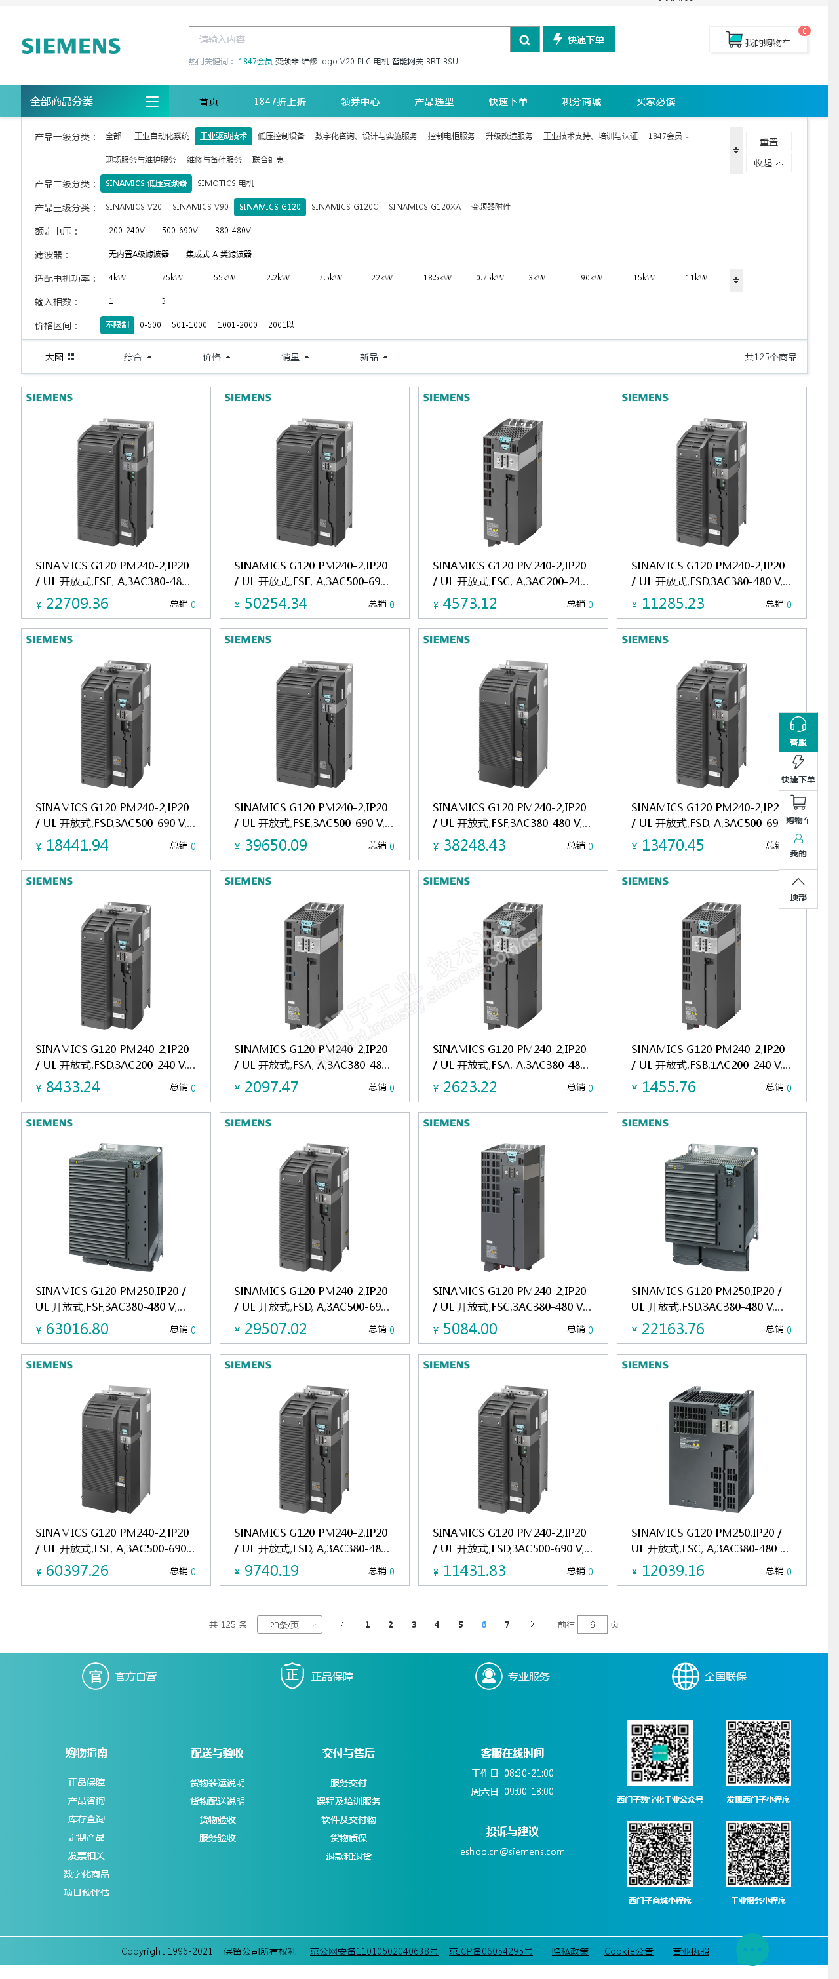This screenshot has width=839, height=1979.
Task: Open the 1847折上折 nav tab
Action: point(280,102)
